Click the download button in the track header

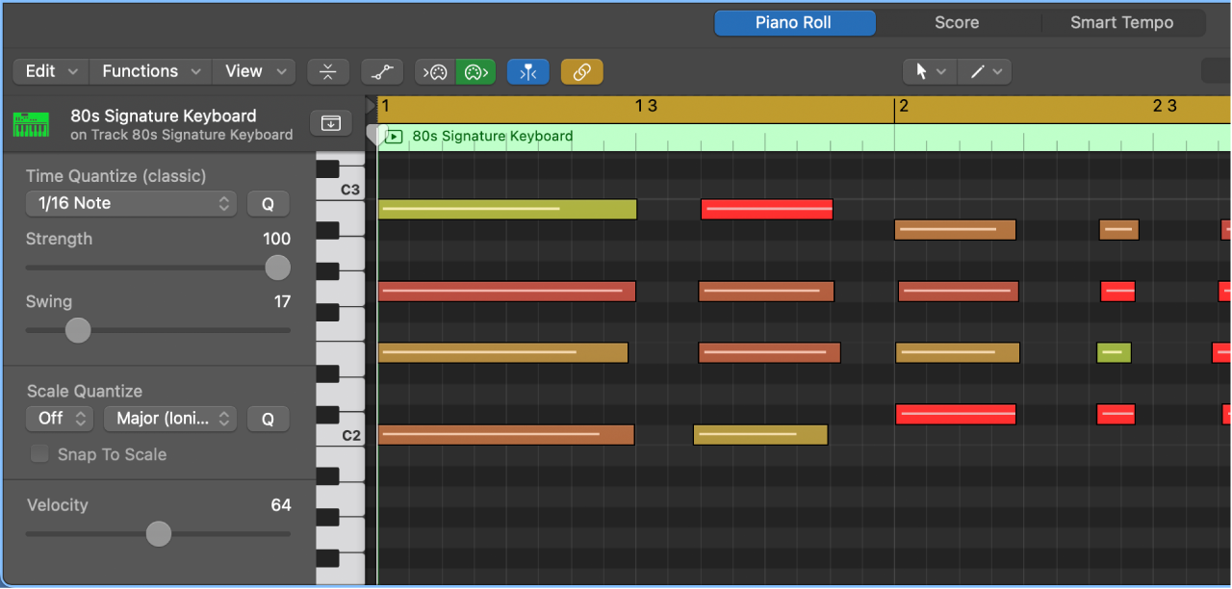point(330,123)
